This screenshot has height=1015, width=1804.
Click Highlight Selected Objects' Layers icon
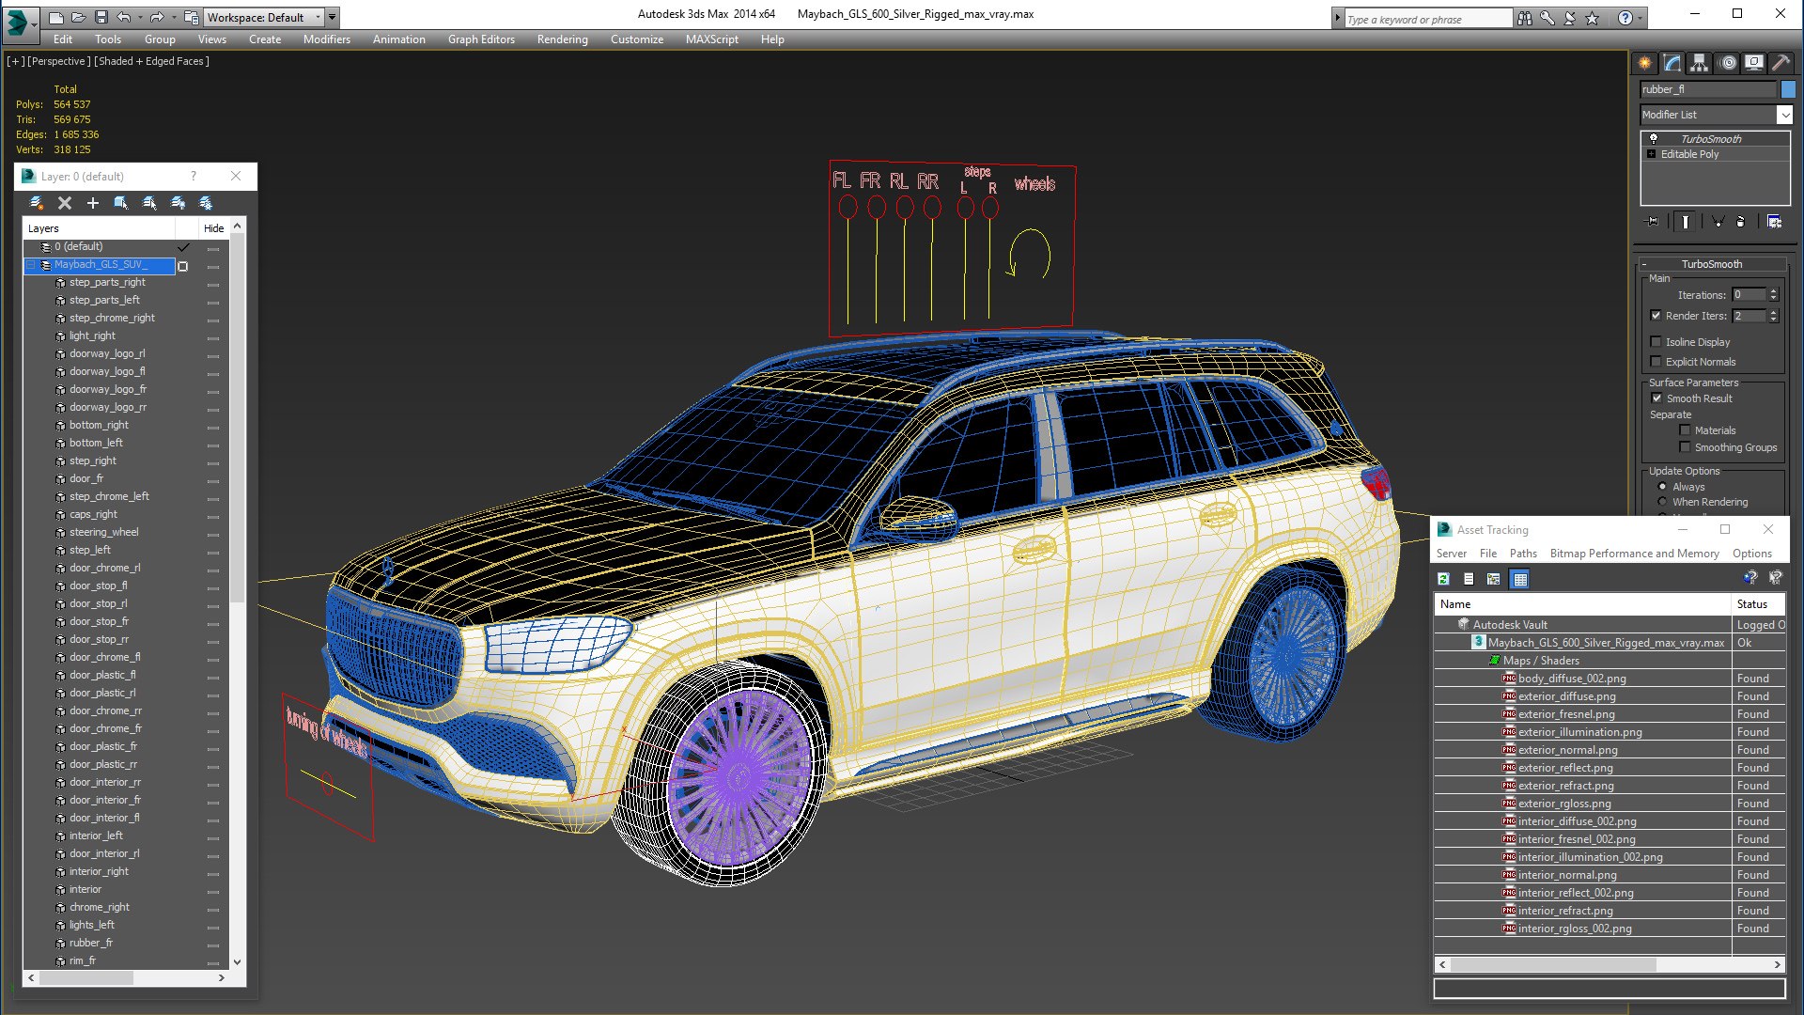click(x=149, y=203)
